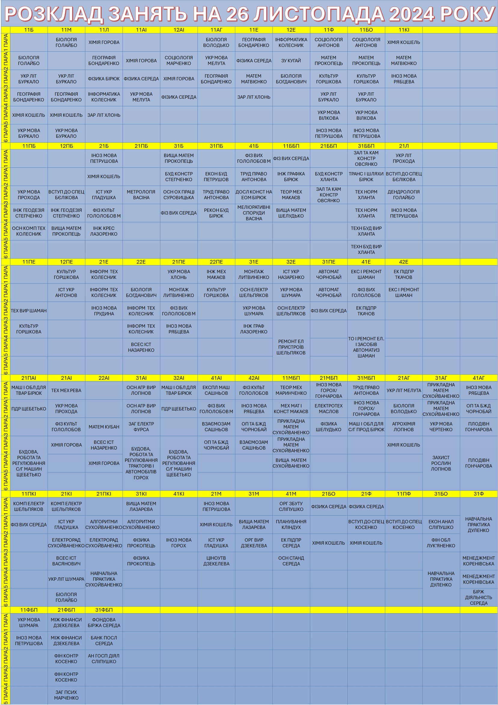
Task: Select the 'ЗАГ ПСИХ МАРЧЕНКО' cell
Action: click(66, 695)
